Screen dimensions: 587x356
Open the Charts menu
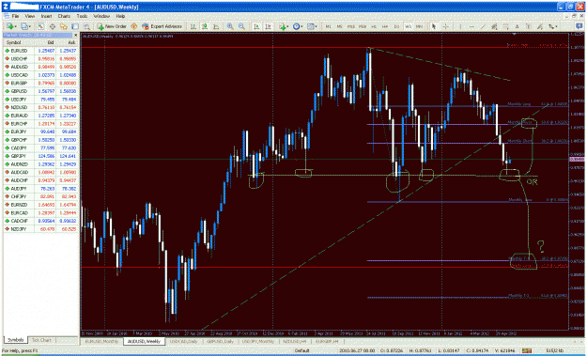pyautogui.click(x=64, y=17)
